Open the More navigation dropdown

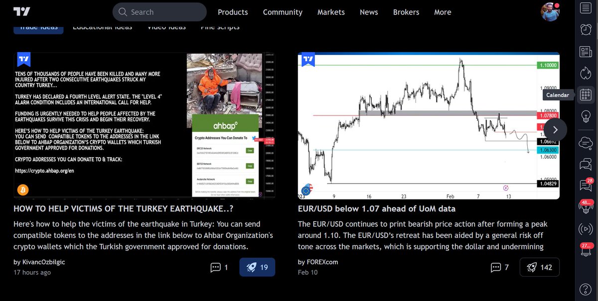click(443, 12)
